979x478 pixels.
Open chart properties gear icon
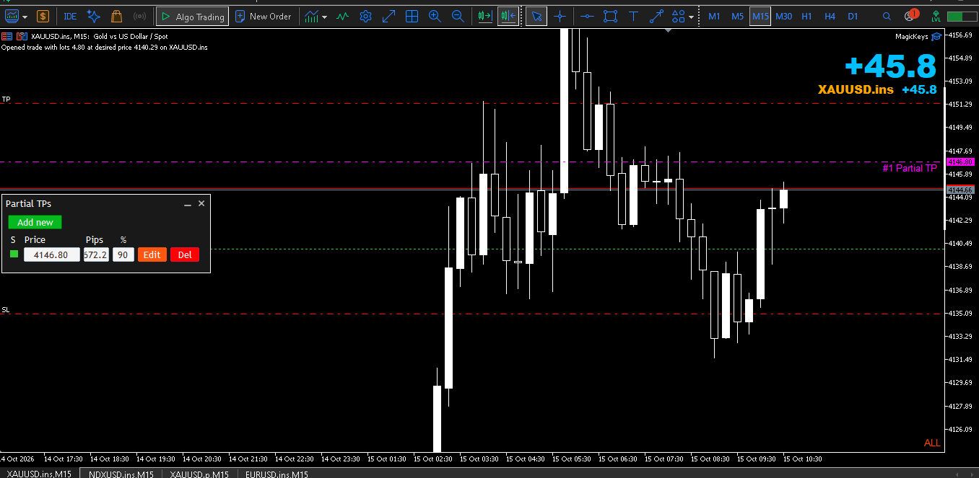click(x=366, y=16)
